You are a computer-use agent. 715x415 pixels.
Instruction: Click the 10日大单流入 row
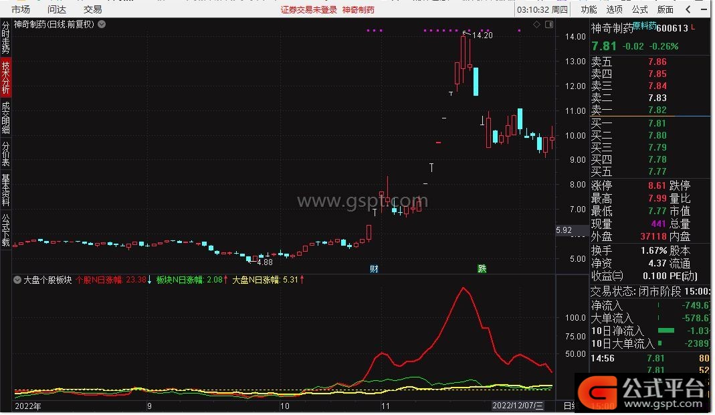tap(650, 343)
